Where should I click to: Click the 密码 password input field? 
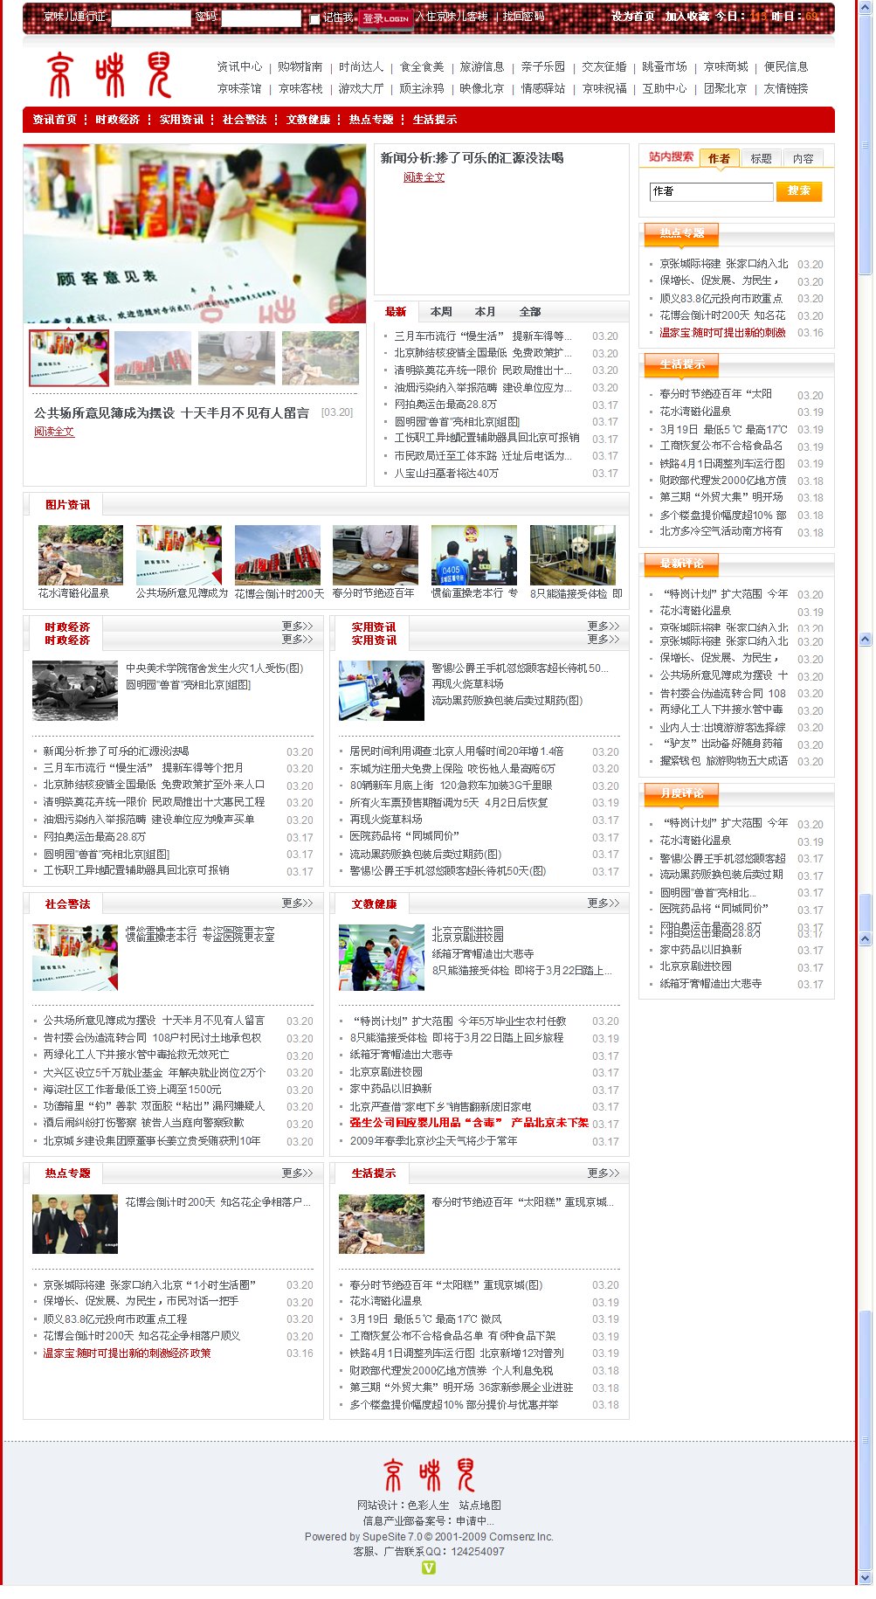[x=261, y=17]
